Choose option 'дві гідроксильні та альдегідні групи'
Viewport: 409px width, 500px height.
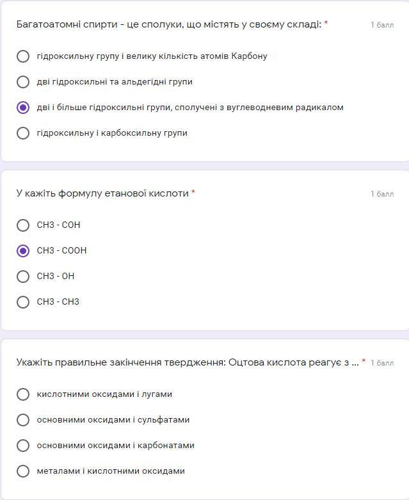(23, 82)
